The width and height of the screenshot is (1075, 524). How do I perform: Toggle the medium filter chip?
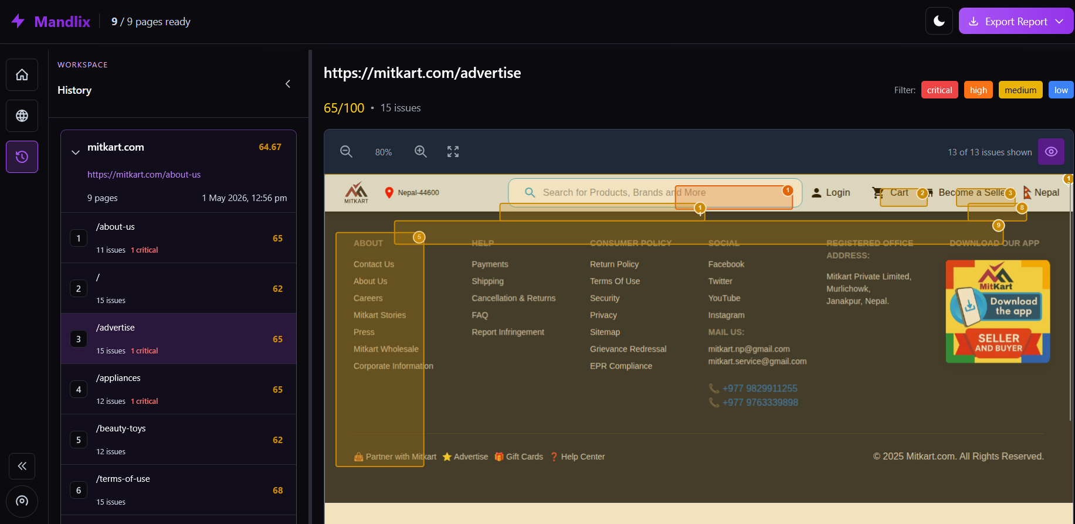(1020, 90)
